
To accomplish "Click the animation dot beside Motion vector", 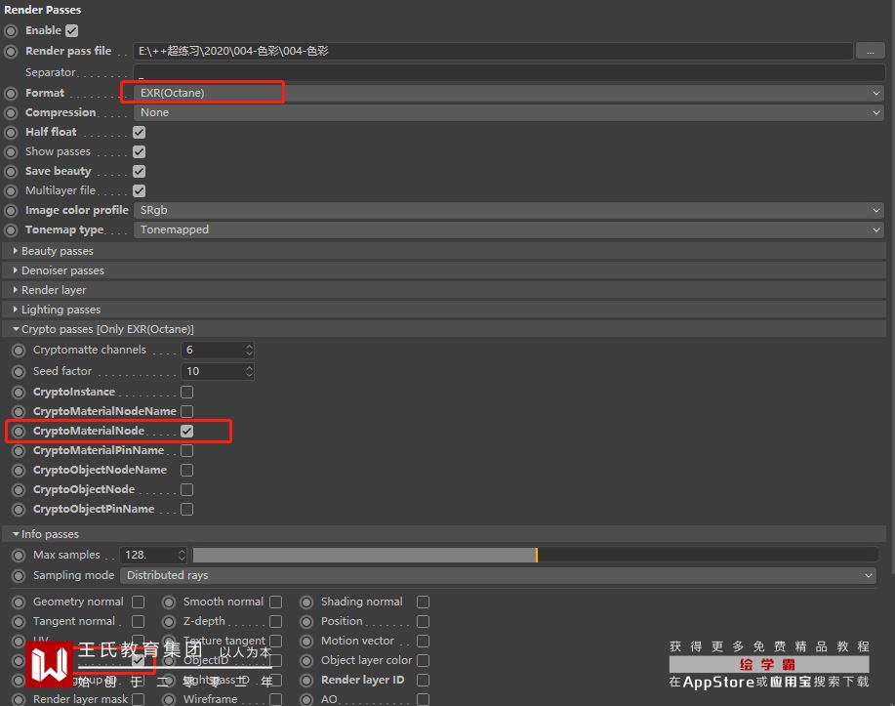I will [x=307, y=642].
